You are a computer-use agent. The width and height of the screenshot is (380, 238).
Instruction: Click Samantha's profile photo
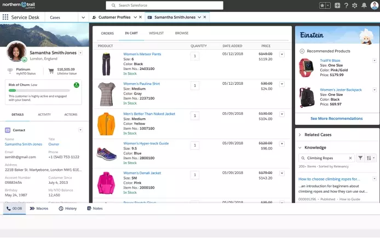(16, 51)
